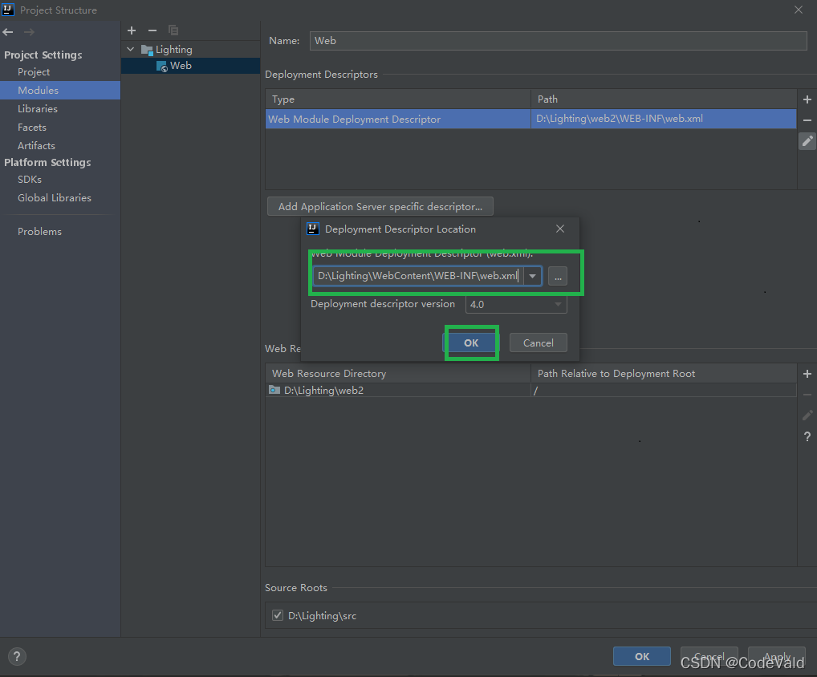Remove the selected deployment descriptor
This screenshot has width=817, height=677.
[807, 120]
